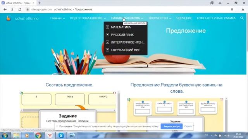
Task: Click the fourth letter-string answer field
Action: pyautogui.click(x=208, y=109)
